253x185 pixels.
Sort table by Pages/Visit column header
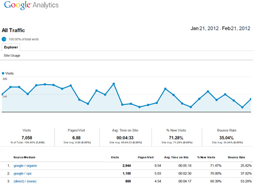tap(146, 157)
